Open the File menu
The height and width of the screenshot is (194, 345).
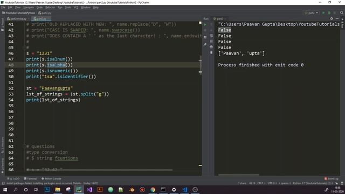(3, 7)
